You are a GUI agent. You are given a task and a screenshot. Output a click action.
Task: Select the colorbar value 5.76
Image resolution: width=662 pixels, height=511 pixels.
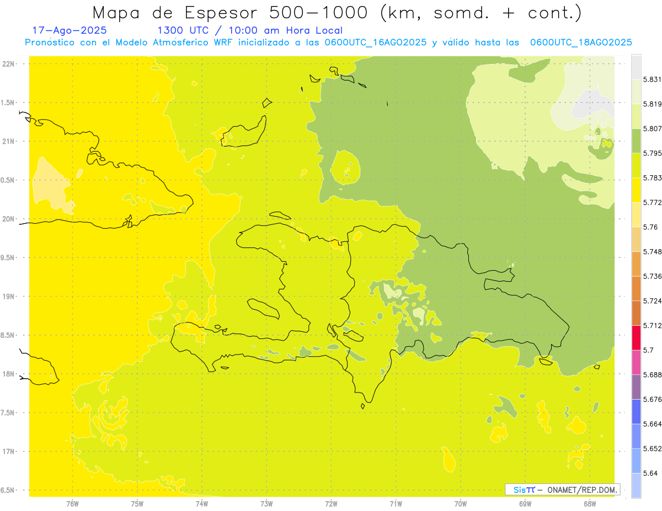(650, 227)
